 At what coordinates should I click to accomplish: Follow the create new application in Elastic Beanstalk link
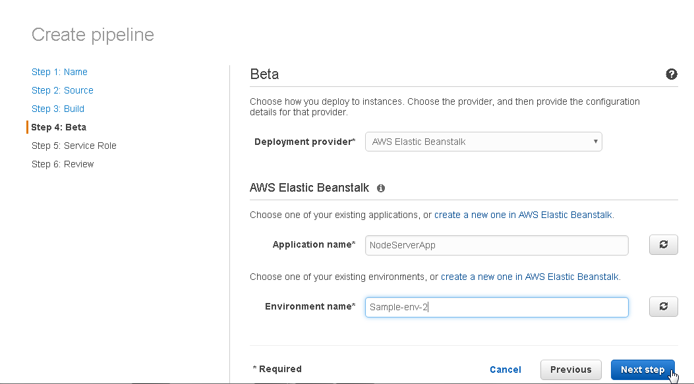[523, 215]
